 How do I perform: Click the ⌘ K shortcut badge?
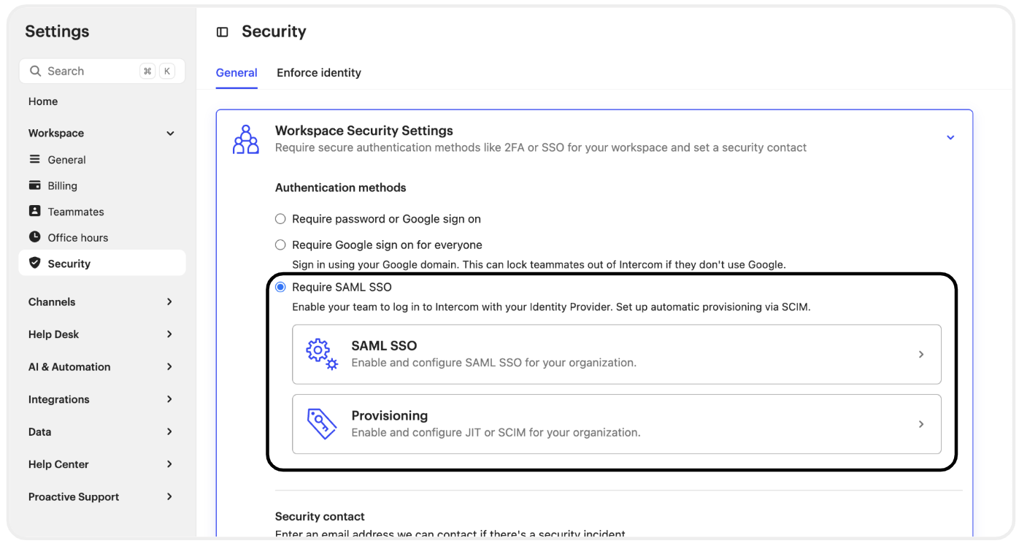point(157,71)
